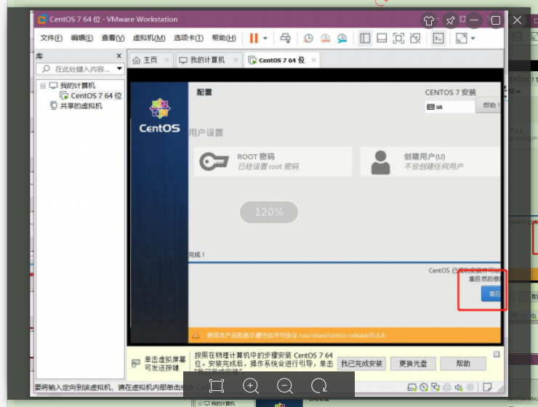Viewport: 538px width, 407px height.
Task: Zoom in with the viewer magnifier plus
Action: pyautogui.click(x=251, y=386)
